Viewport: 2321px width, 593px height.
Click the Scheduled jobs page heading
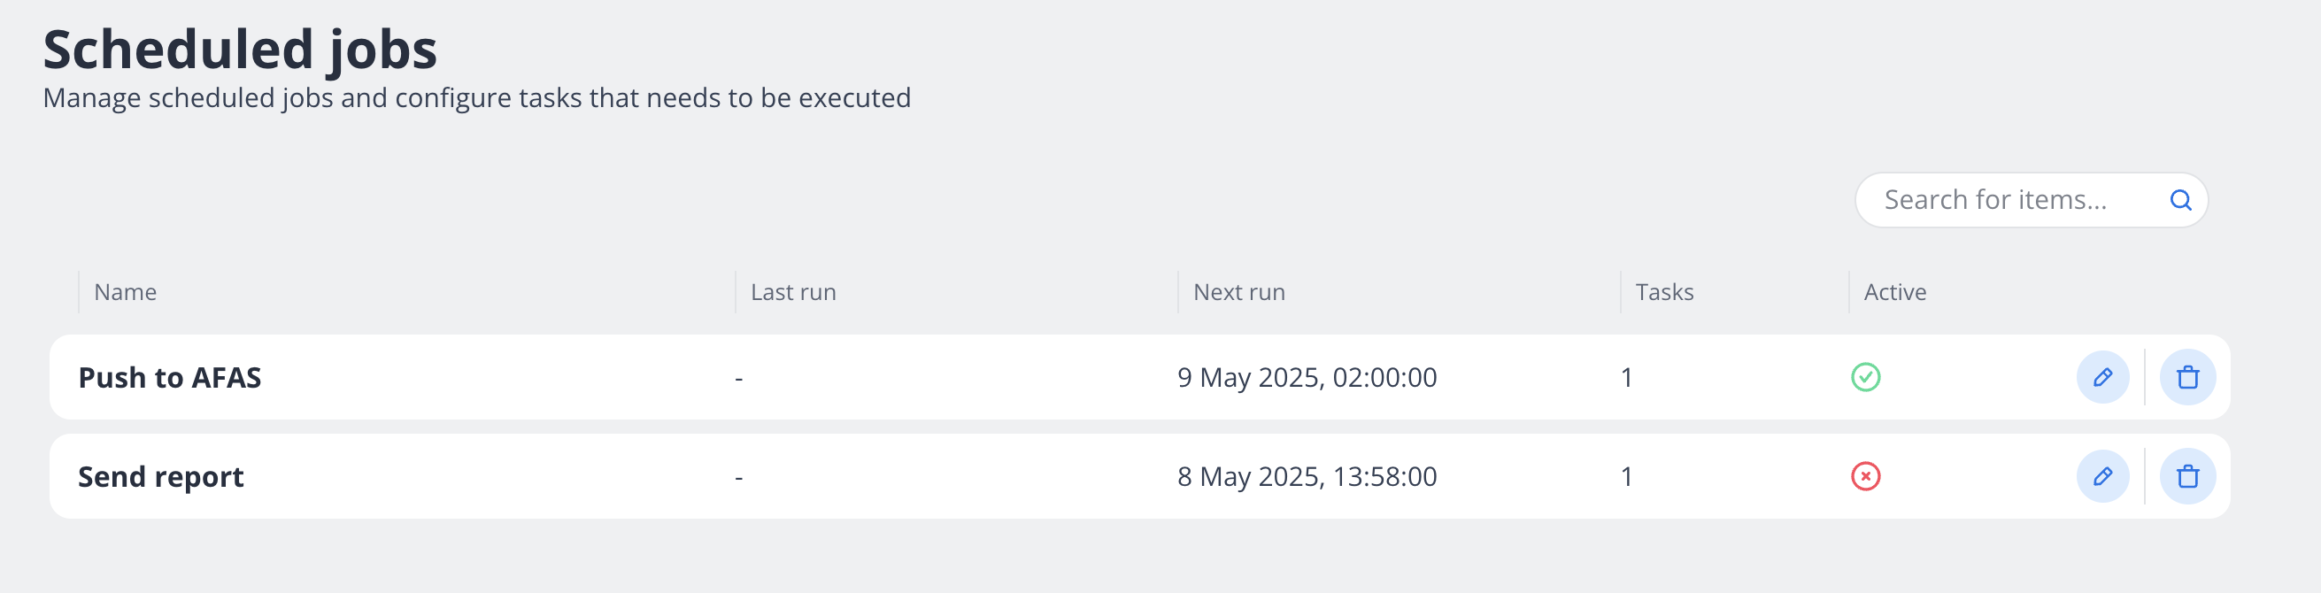pos(240,50)
